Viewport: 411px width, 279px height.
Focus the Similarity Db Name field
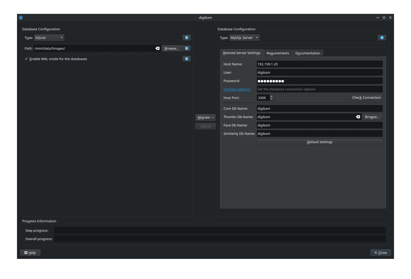319,133
